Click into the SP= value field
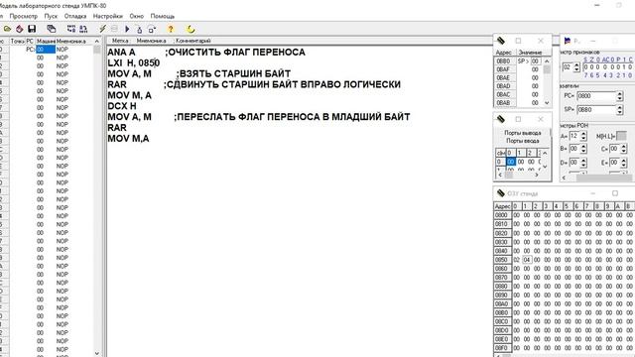 pos(596,110)
